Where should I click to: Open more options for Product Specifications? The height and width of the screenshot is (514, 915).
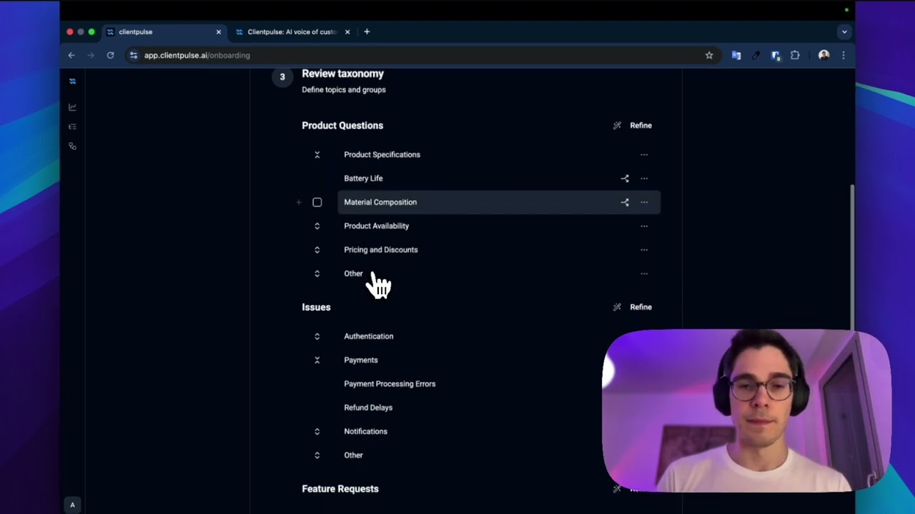coord(644,155)
